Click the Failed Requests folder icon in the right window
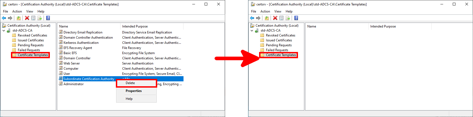 pyautogui.click(x=262, y=50)
